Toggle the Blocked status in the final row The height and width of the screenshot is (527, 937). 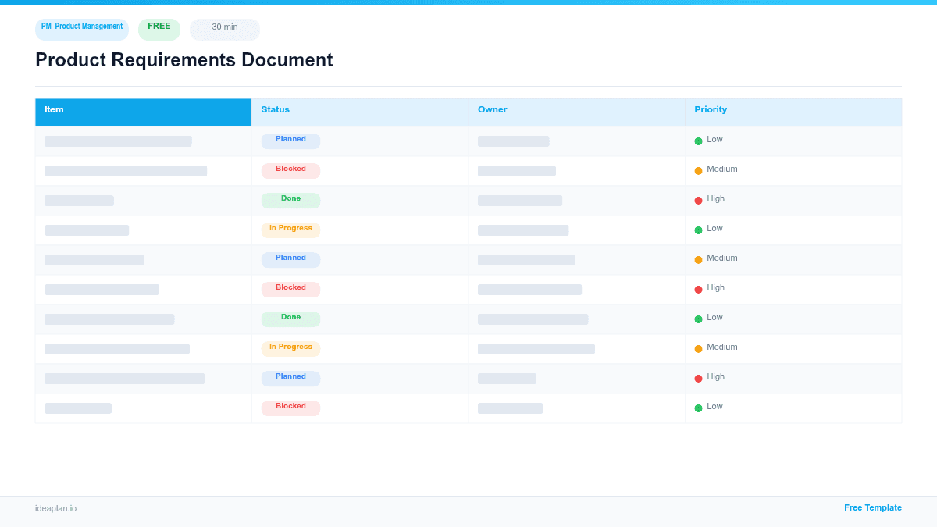click(290, 407)
